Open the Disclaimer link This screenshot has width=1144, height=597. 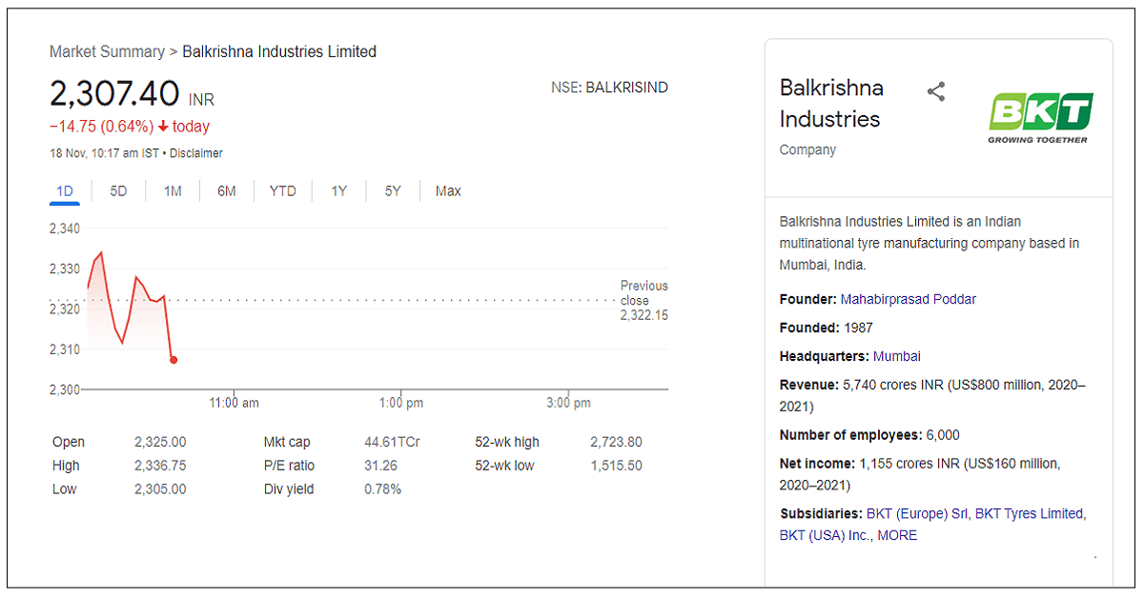click(196, 153)
